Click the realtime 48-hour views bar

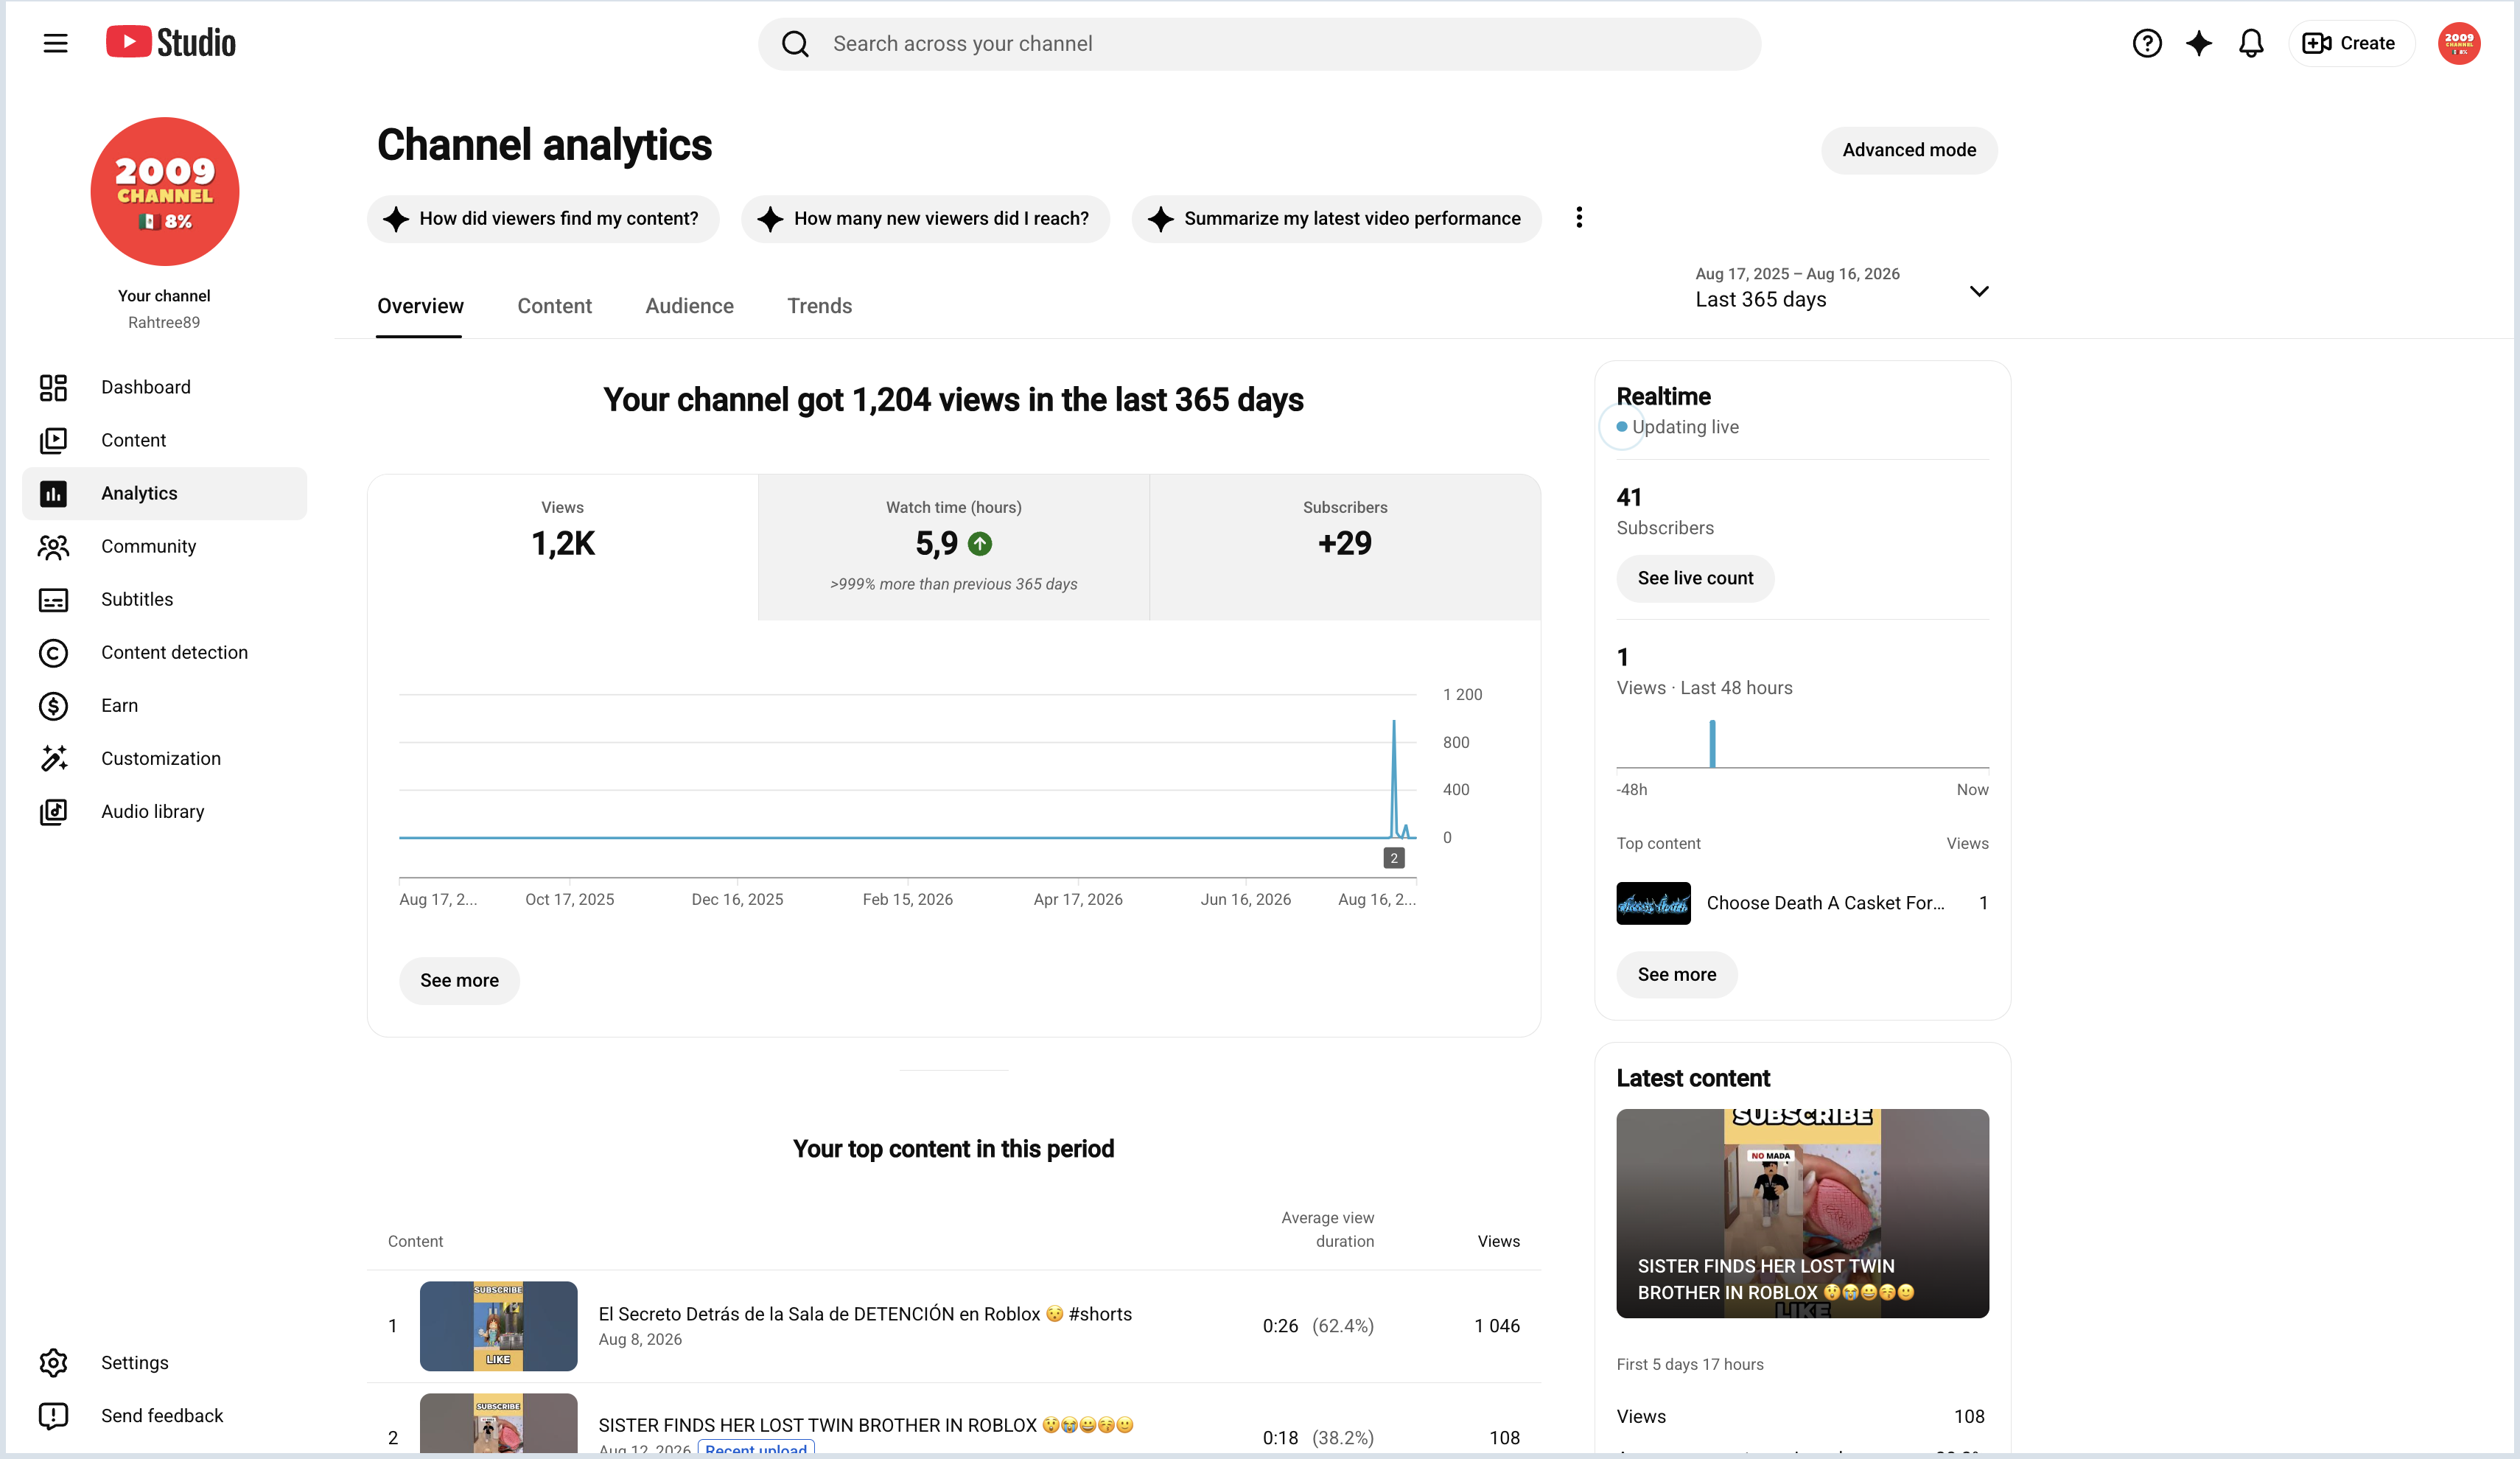pos(1712,744)
